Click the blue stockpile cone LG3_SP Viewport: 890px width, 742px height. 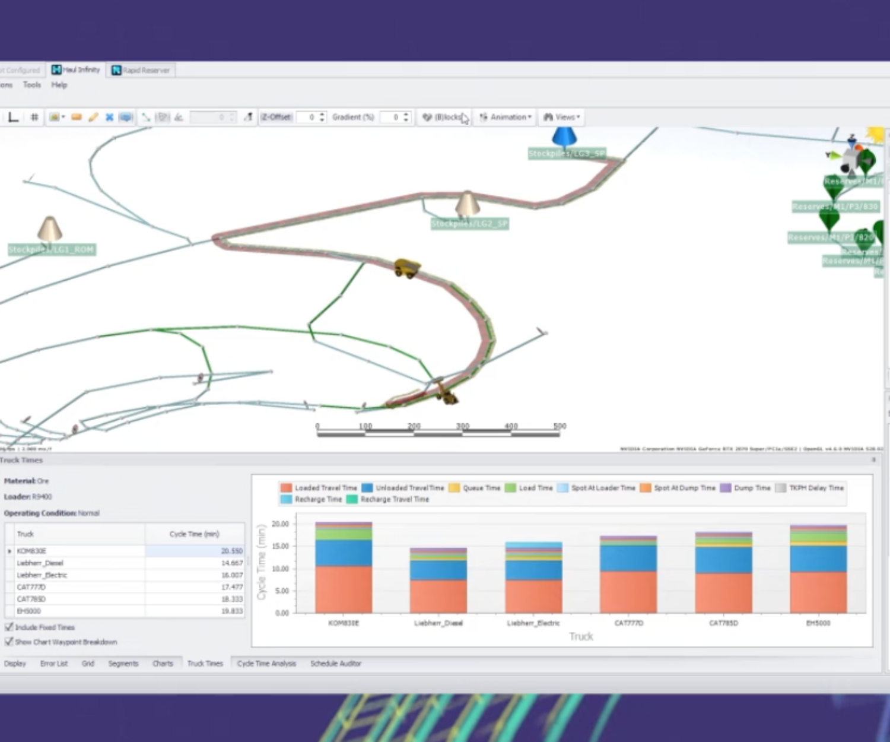pos(564,137)
